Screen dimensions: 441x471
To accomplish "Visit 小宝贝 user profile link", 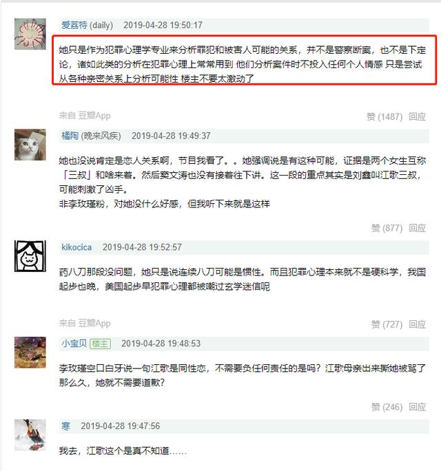I will [74, 344].
